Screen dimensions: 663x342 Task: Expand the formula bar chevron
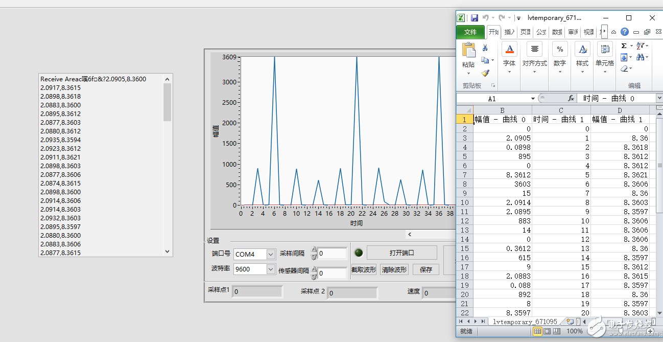point(658,98)
